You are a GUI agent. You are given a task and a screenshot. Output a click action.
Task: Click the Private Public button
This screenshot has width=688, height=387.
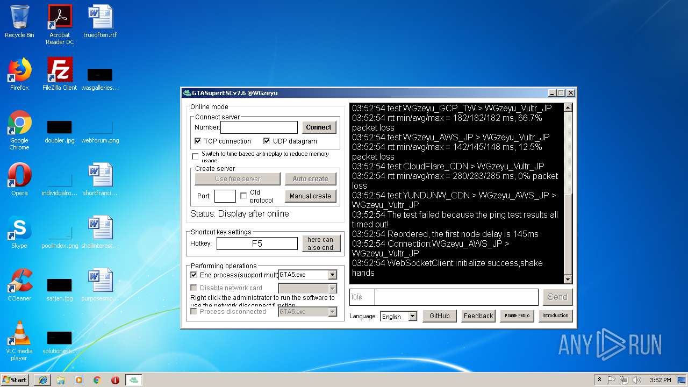pos(517,316)
